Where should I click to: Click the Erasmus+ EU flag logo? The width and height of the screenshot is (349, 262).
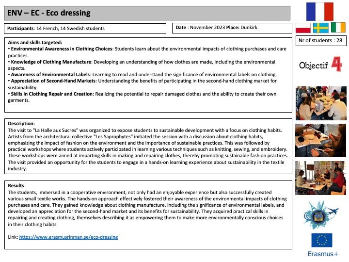coord(322,240)
